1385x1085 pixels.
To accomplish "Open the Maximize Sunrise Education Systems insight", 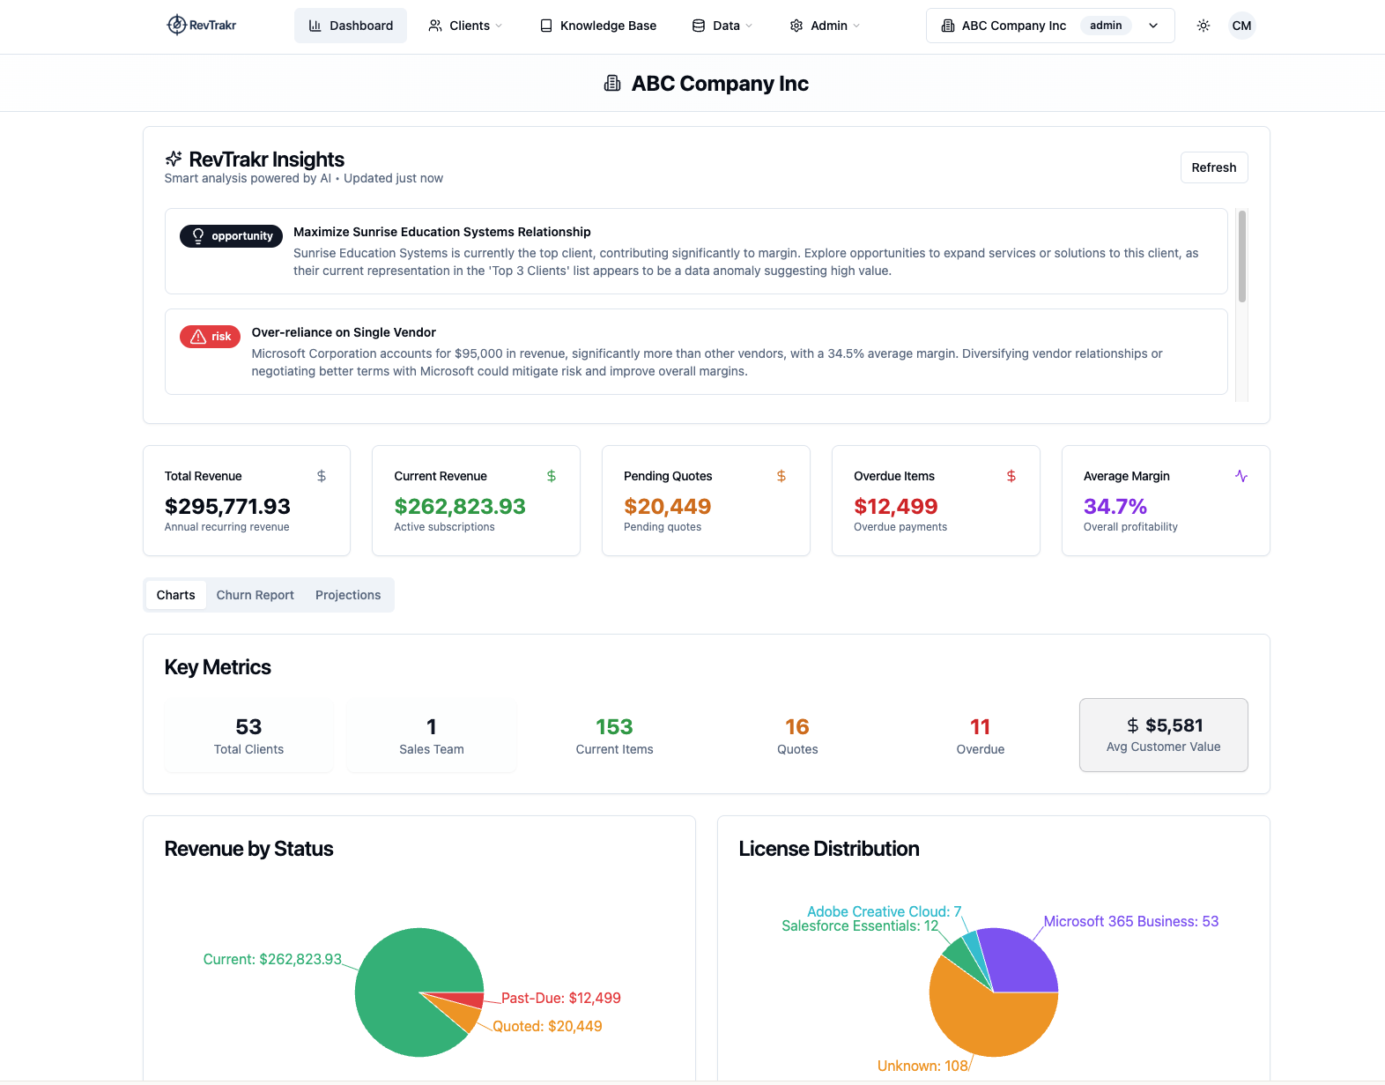I will point(696,251).
